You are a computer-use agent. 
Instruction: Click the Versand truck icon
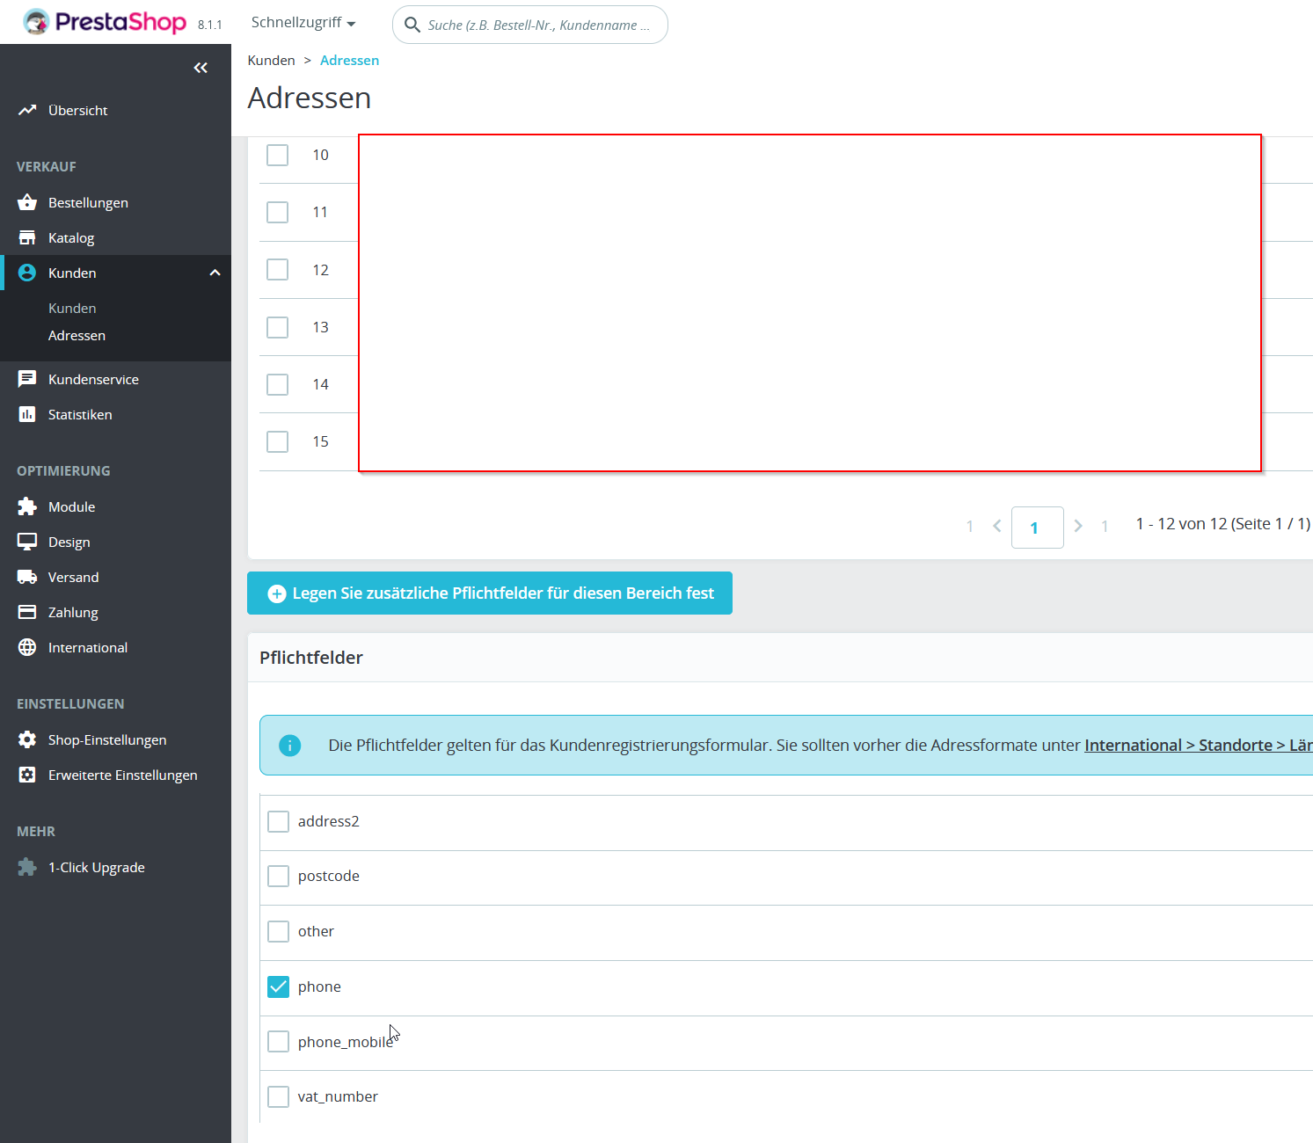click(x=27, y=577)
